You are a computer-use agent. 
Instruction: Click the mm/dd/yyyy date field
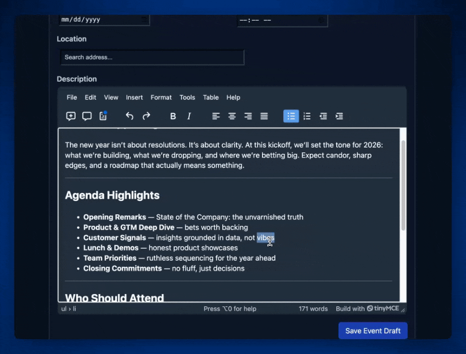104,20
